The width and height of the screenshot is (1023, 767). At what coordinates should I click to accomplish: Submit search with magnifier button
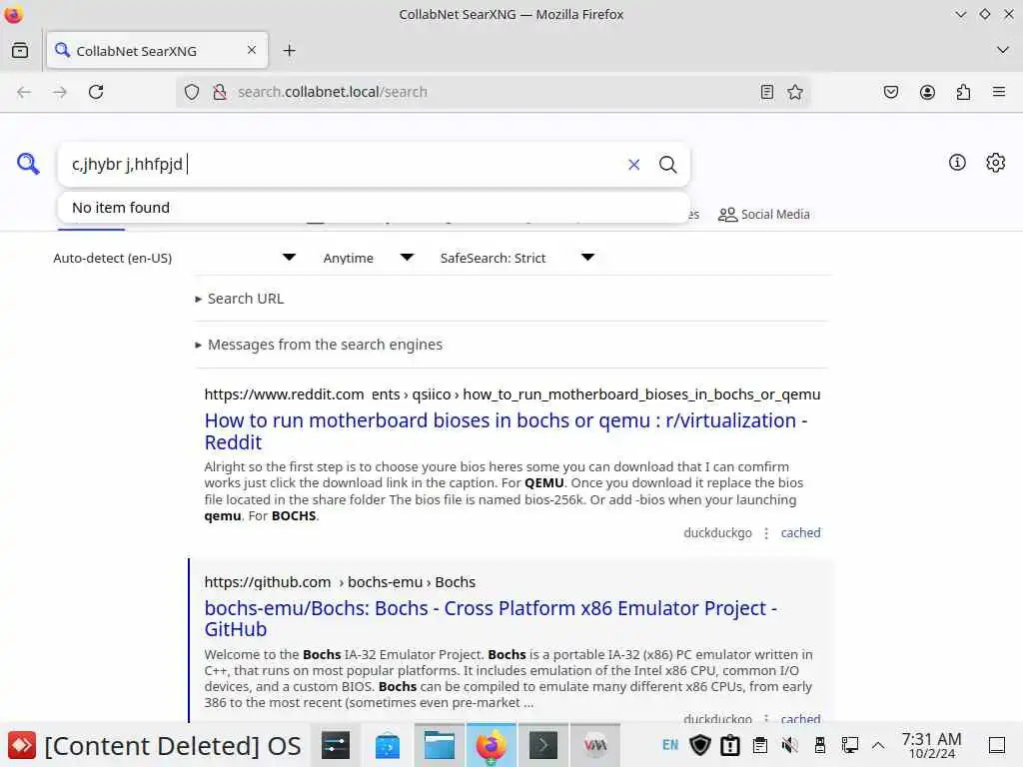[667, 165]
